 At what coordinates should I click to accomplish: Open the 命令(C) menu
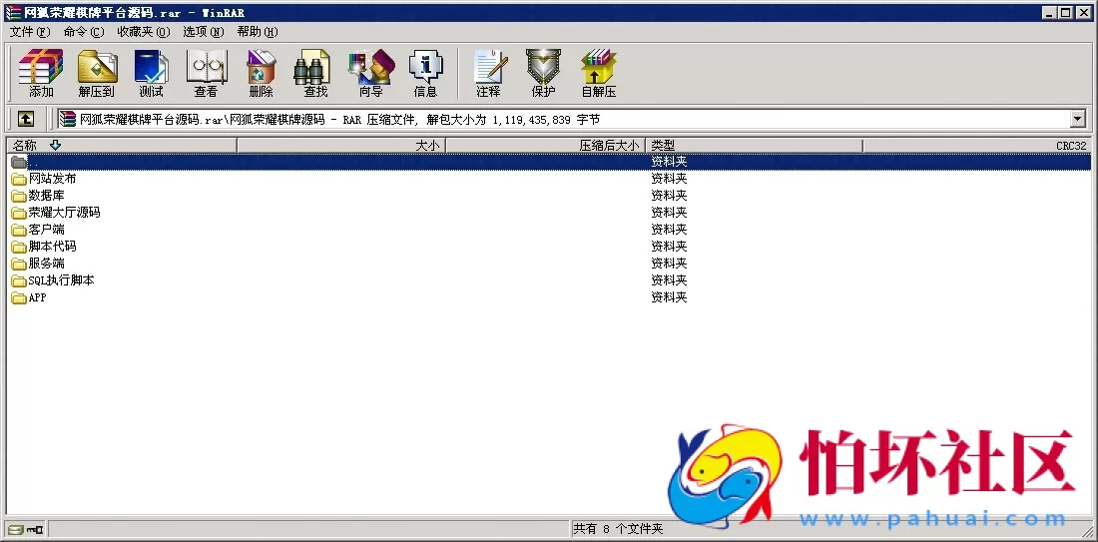(83, 32)
